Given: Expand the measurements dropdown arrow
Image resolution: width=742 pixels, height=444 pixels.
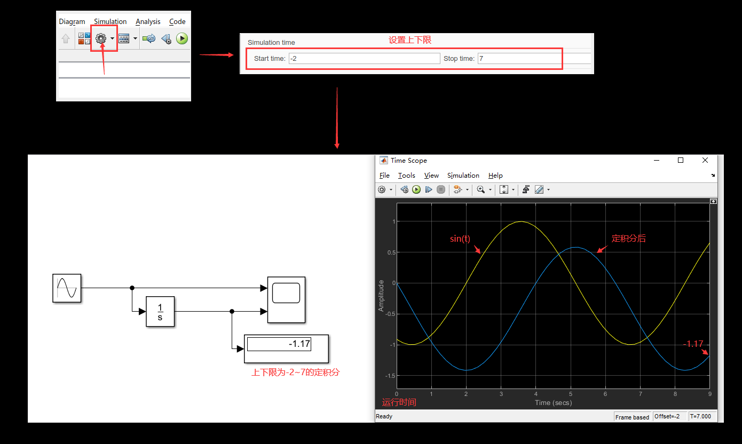Looking at the screenshot, I should (x=548, y=189).
